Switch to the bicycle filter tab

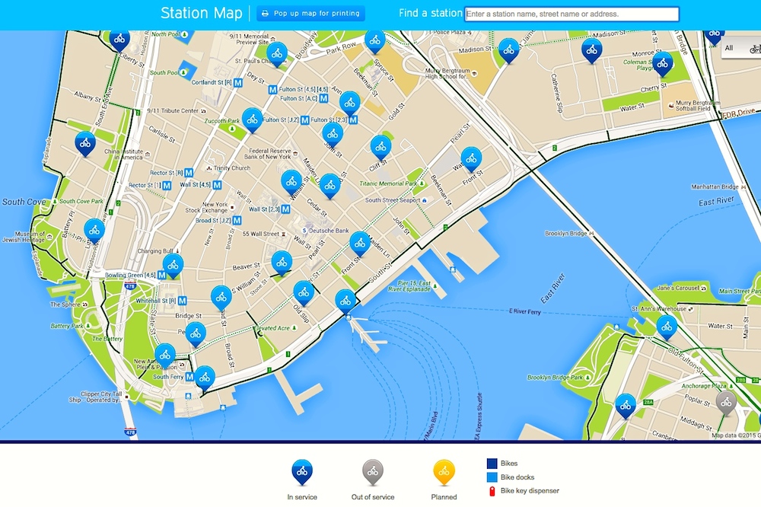pos(754,49)
